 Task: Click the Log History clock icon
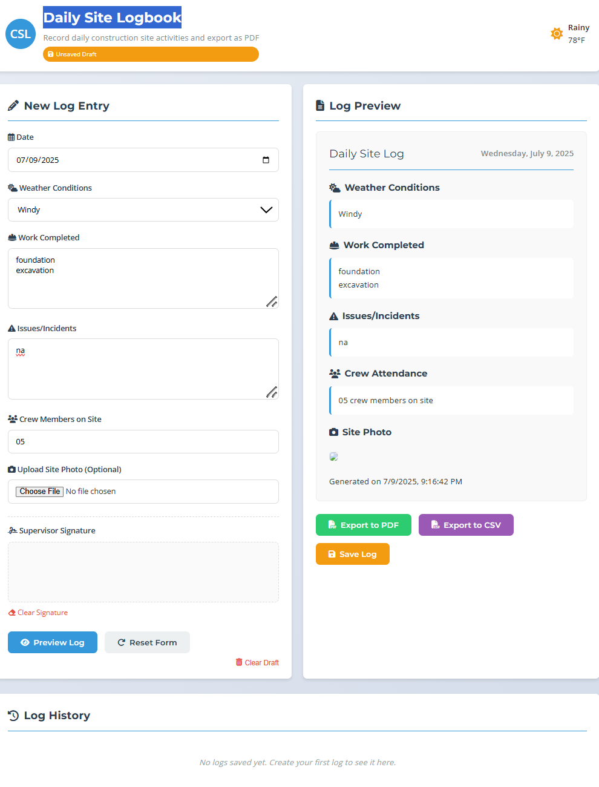pyautogui.click(x=13, y=716)
